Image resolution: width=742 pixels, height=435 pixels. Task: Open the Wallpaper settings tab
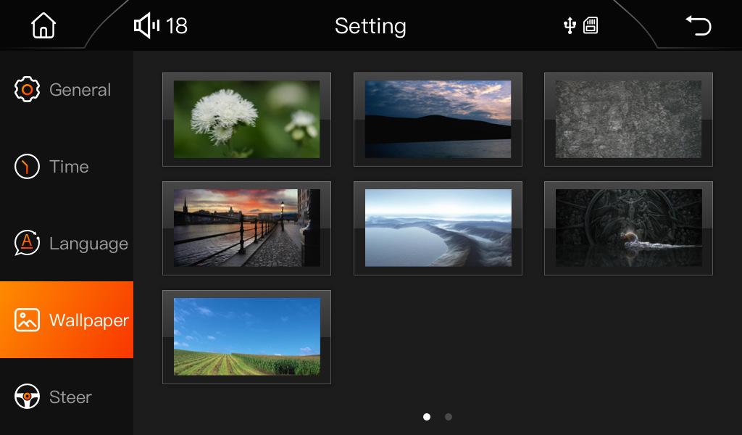pyautogui.click(x=67, y=320)
